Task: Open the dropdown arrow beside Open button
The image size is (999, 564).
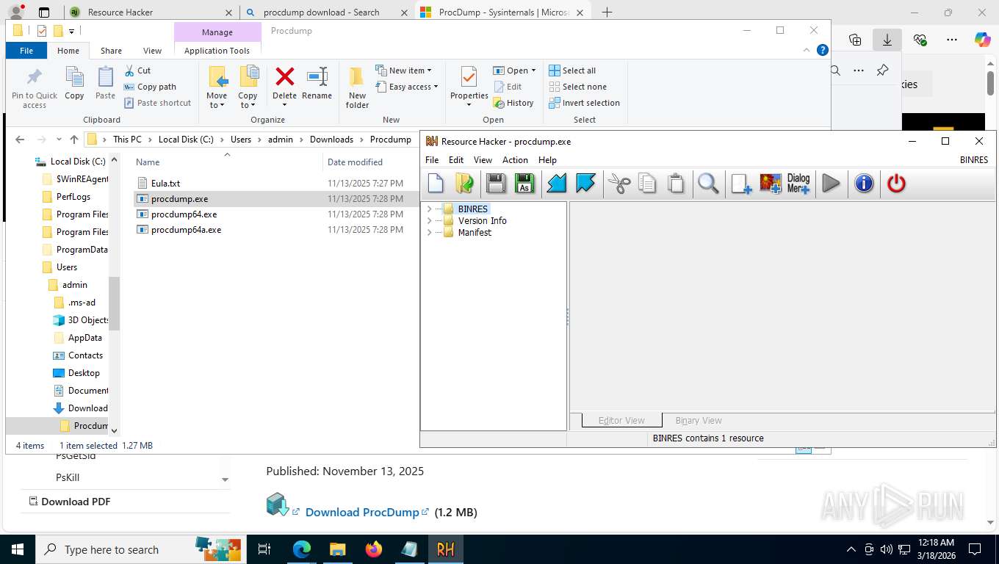Action: tap(533, 70)
